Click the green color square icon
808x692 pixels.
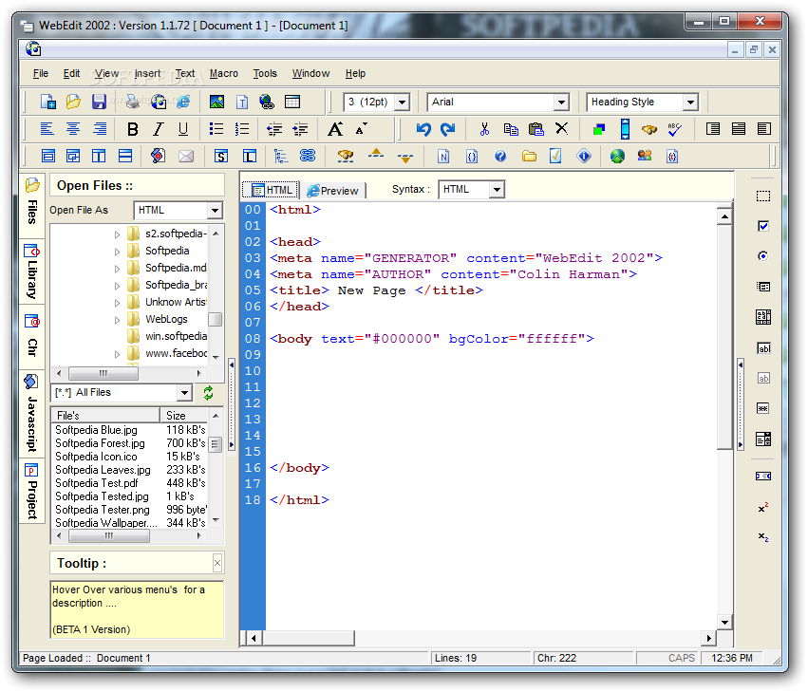click(598, 129)
